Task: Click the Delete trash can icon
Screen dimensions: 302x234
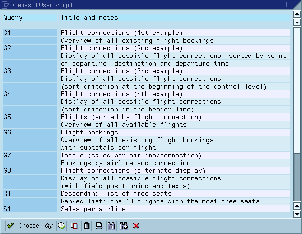Action: pyautogui.click(x=86, y=225)
